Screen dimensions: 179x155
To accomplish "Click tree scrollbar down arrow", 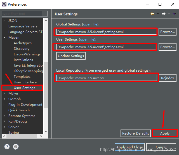I will tap(46, 131).
